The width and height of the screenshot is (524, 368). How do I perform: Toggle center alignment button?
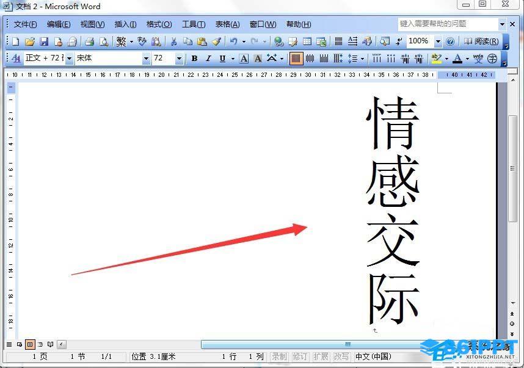[310, 59]
